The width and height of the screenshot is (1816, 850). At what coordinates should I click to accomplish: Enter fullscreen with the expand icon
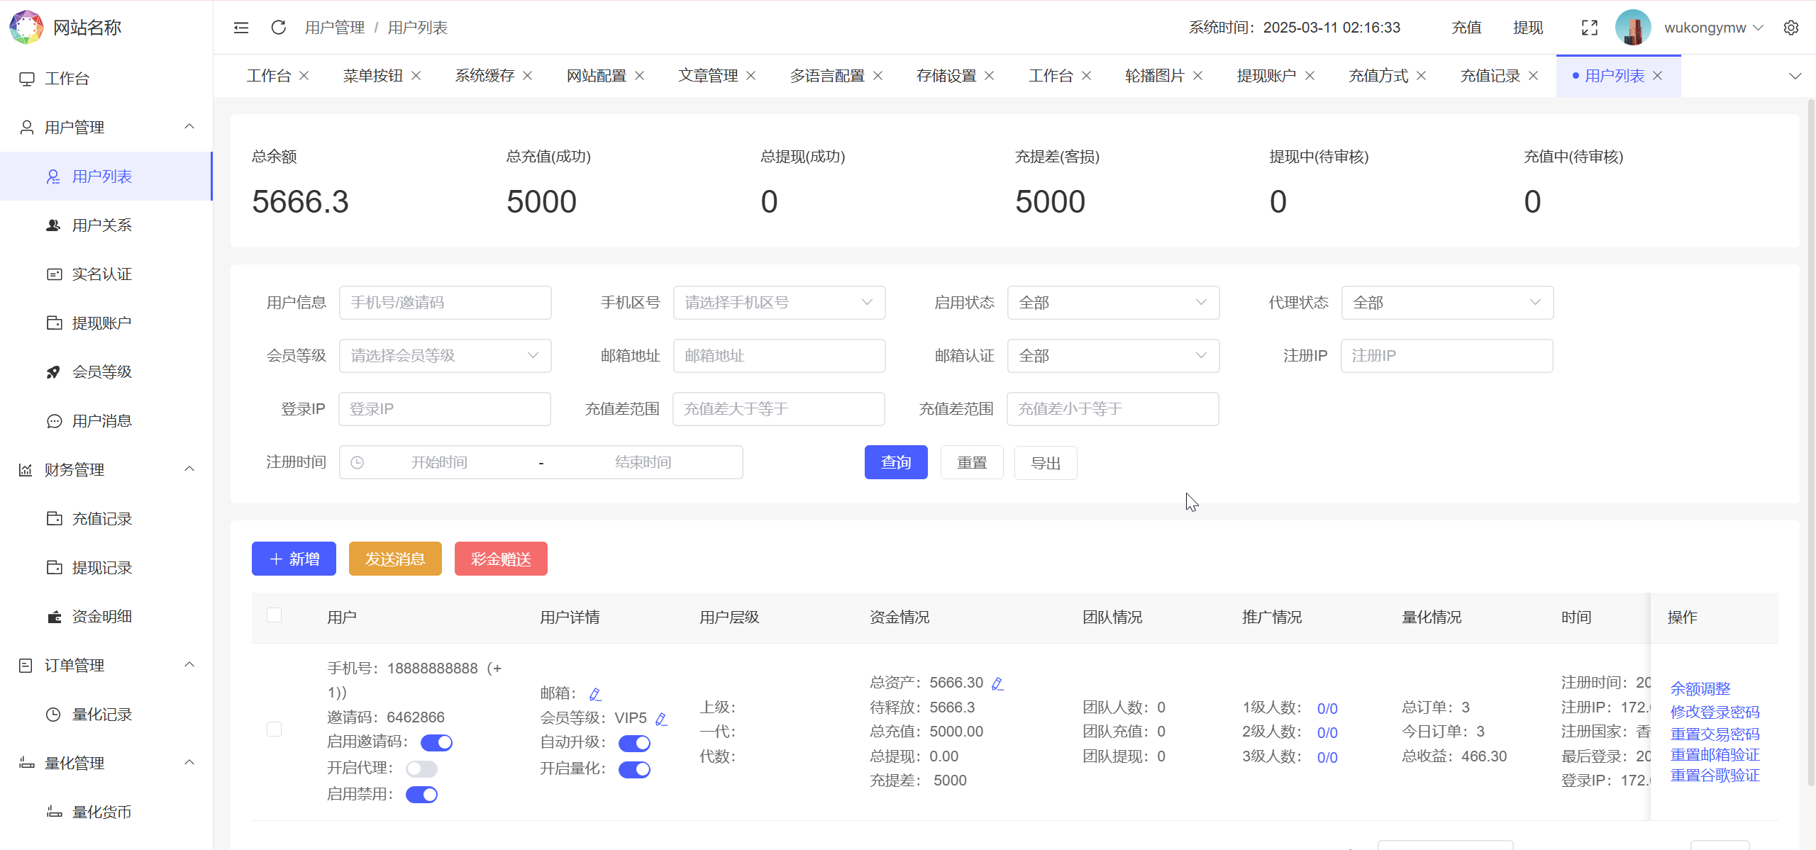click(1590, 27)
